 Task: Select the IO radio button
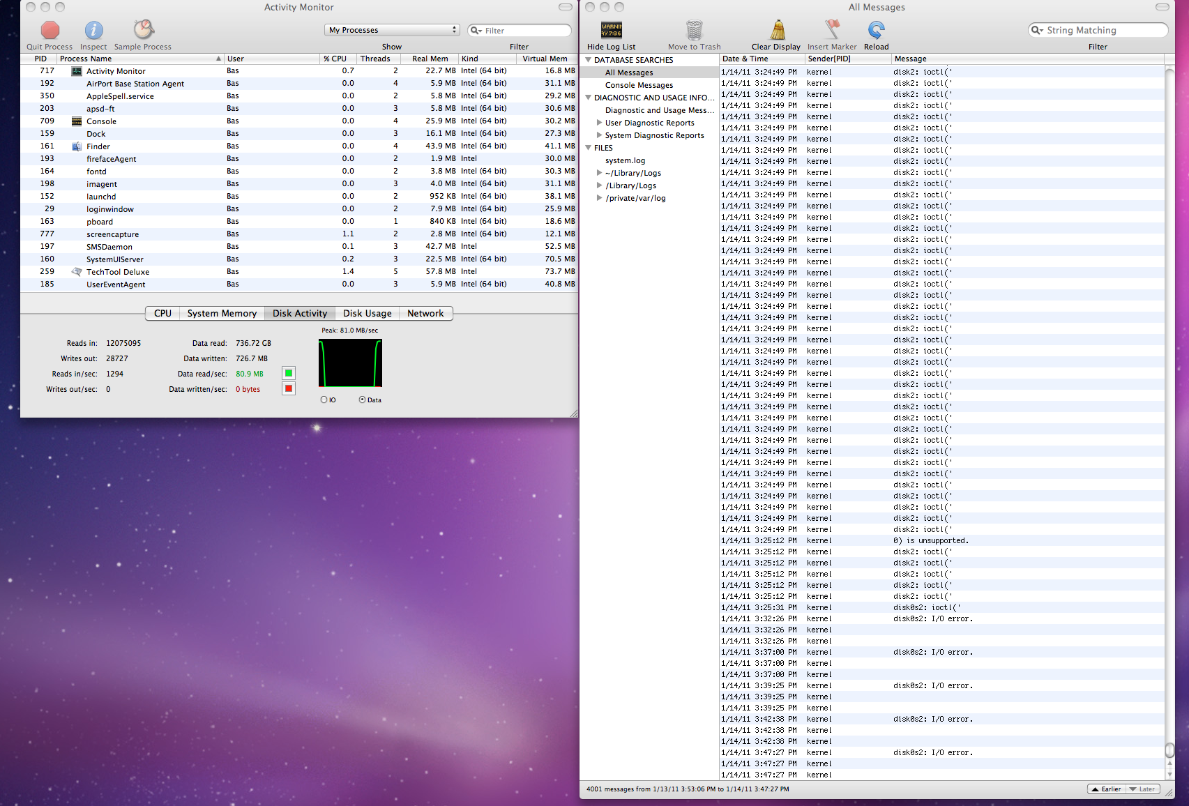[x=324, y=400]
